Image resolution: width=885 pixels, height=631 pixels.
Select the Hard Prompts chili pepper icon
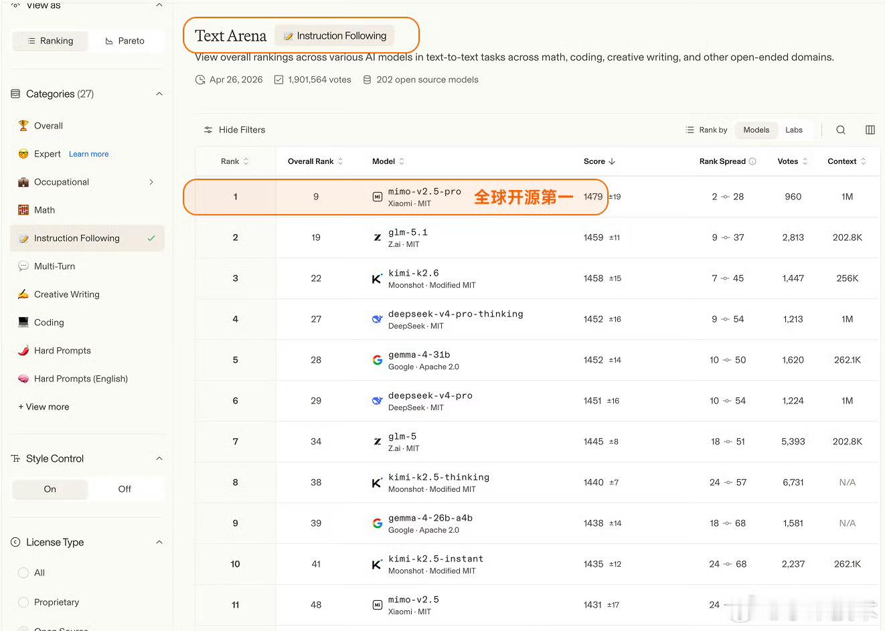pos(23,351)
